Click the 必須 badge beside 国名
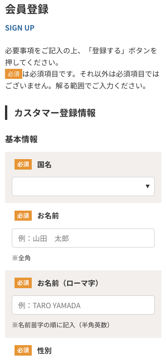The width and height of the screenshot is (166, 362). click(x=23, y=165)
